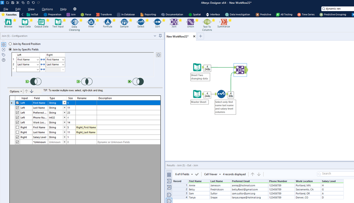Open the View menu
The width and height of the screenshot is (354, 203).
coord(31,9)
